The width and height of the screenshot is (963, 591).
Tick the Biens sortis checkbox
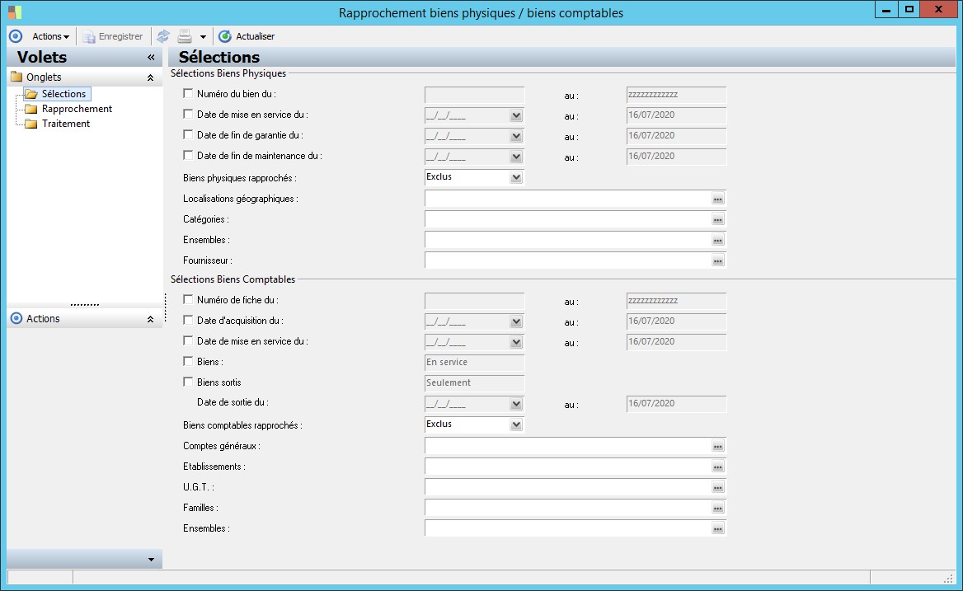point(188,382)
